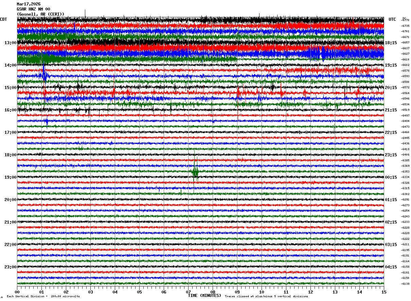Click the '20:00' CDT row label
411x301 pixels.
coord(11,200)
